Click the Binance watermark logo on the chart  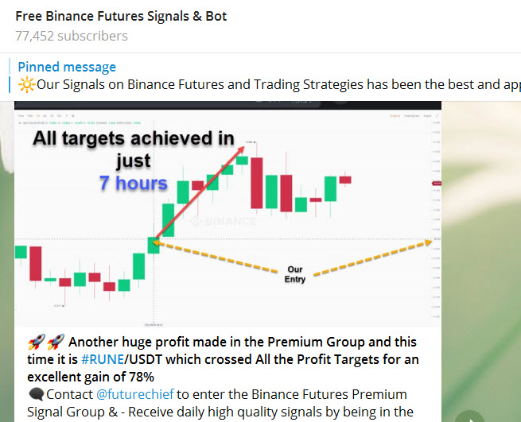226,222
